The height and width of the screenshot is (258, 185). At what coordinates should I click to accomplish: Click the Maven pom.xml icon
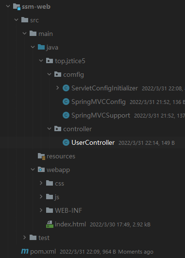25,251
